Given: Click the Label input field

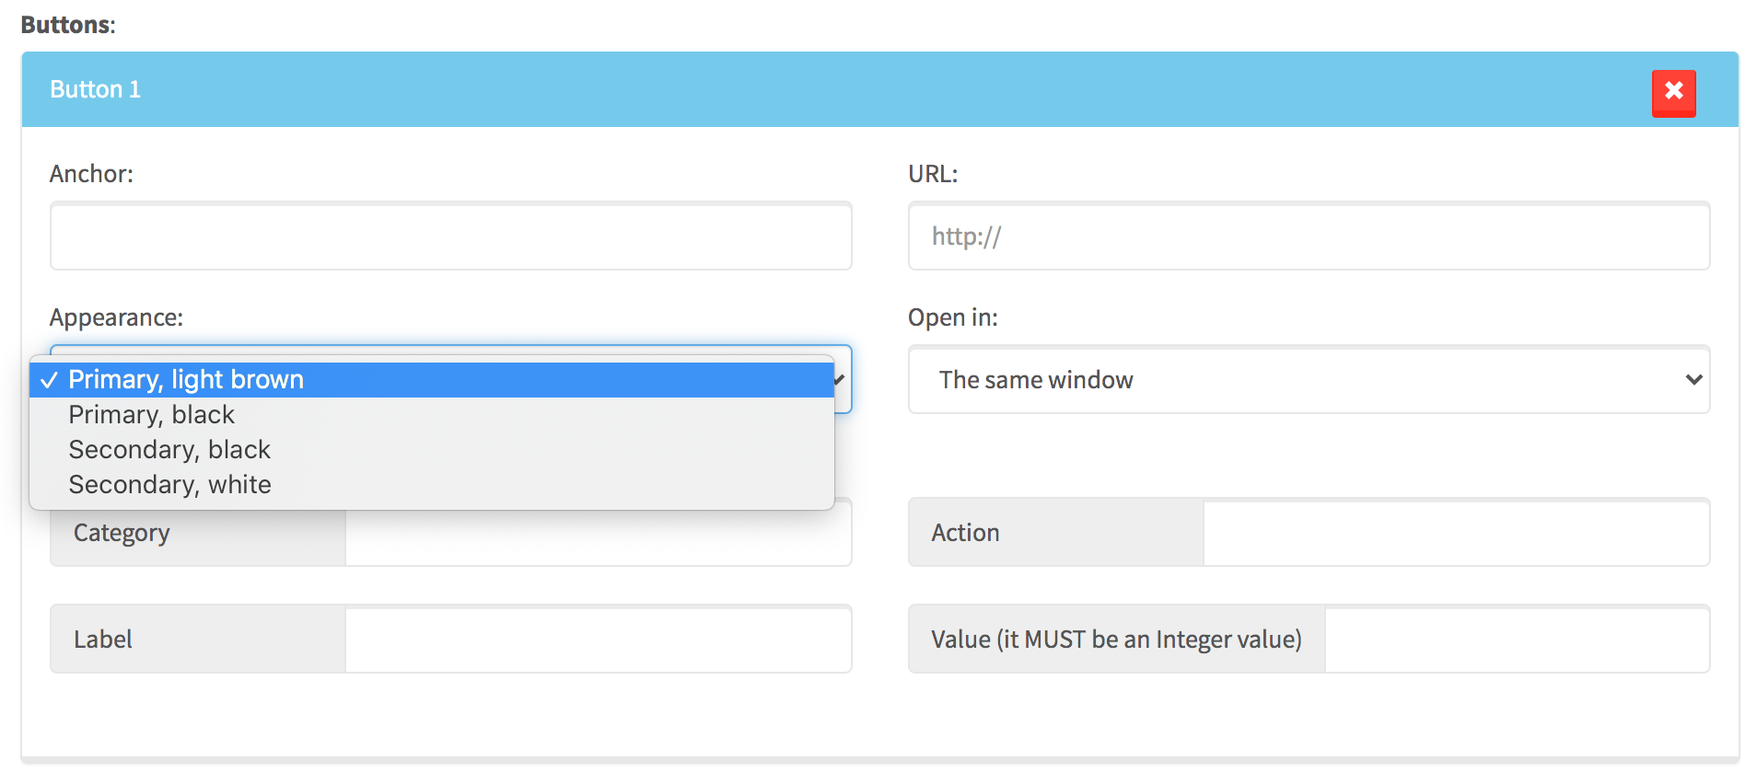Looking at the screenshot, I should 598,639.
